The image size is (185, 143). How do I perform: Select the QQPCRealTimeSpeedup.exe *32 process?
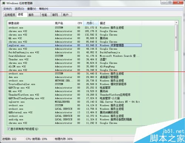pos(74,98)
